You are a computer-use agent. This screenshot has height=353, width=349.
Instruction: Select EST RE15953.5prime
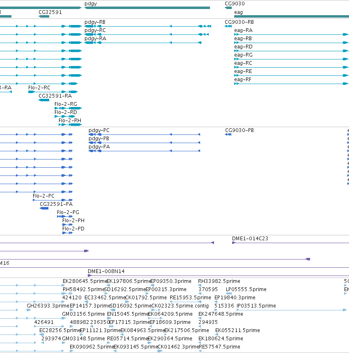click(x=190, y=298)
